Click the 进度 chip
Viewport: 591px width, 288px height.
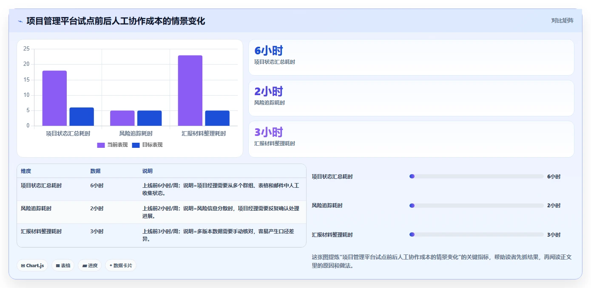(x=90, y=265)
